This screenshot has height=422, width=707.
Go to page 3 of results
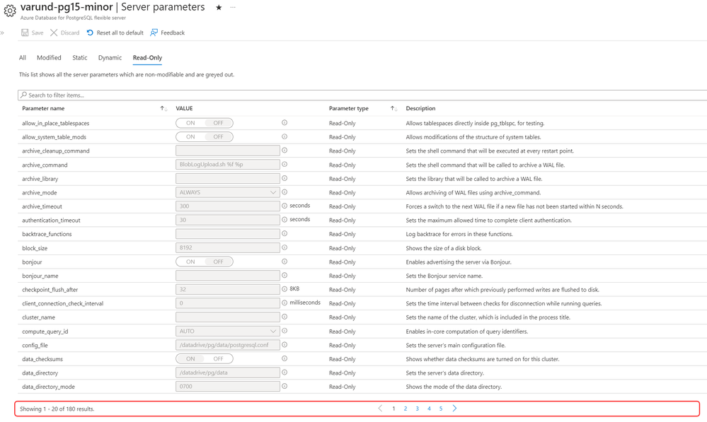(417, 409)
